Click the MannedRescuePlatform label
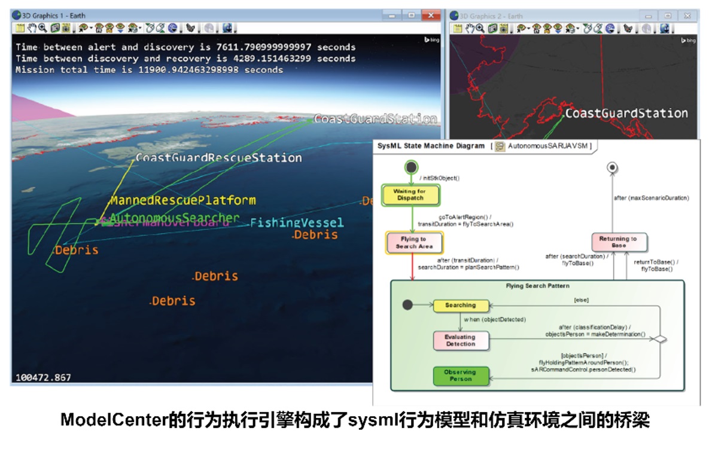712x461 pixels. [x=183, y=200]
